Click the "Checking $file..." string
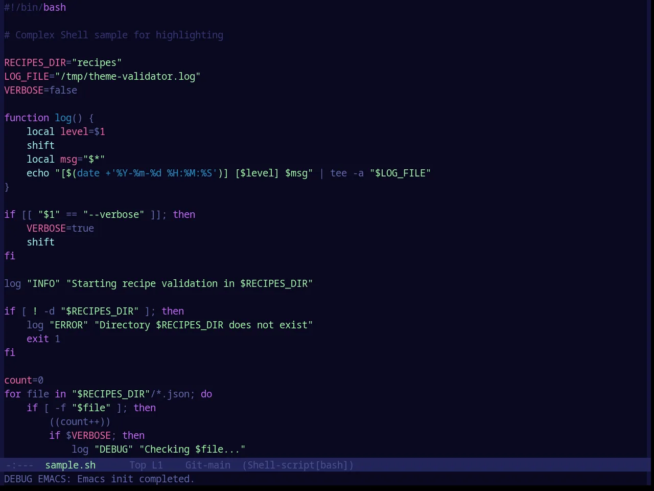This screenshot has width=654, height=491. pos(192,449)
